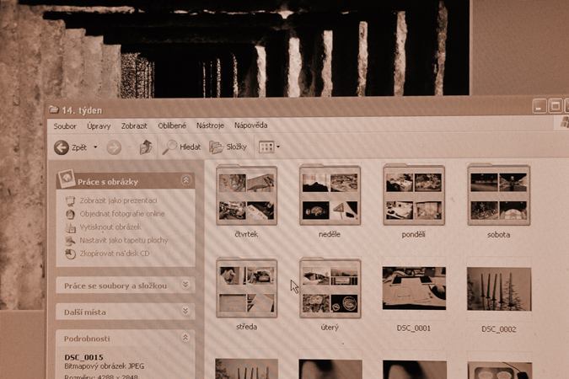This screenshot has height=379, width=569.
Task: Open the Úpravy menu
Action: pos(99,126)
